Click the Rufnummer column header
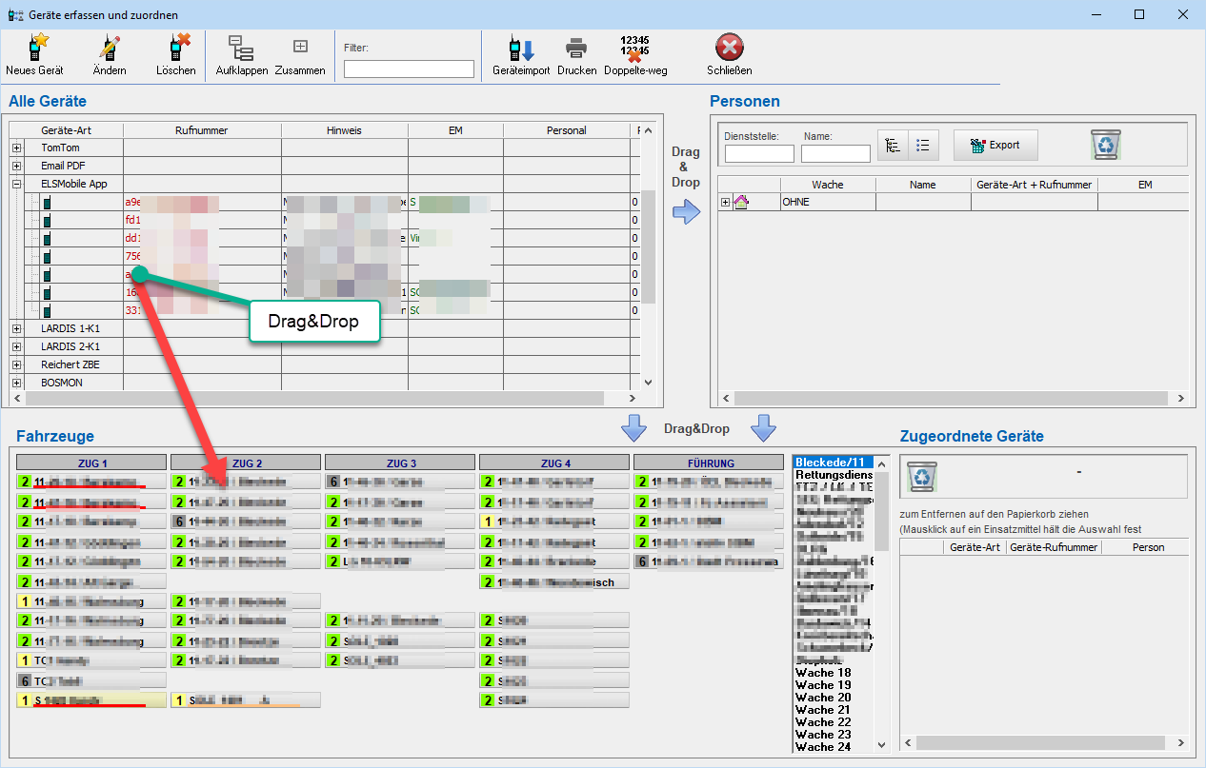The width and height of the screenshot is (1206, 768). 202,130
